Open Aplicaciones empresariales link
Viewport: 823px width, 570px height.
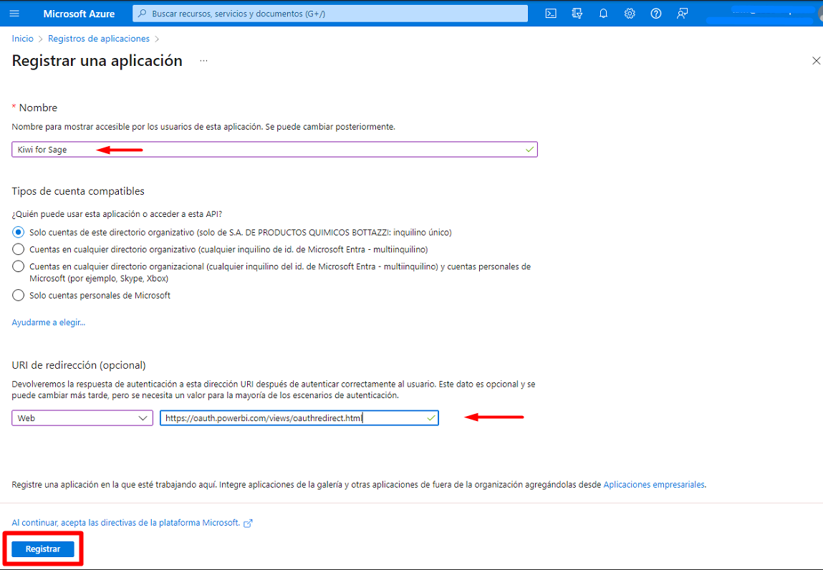point(653,485)
